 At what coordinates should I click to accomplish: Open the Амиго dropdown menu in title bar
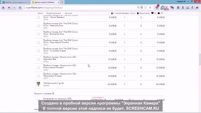click(x=181, y=2)
